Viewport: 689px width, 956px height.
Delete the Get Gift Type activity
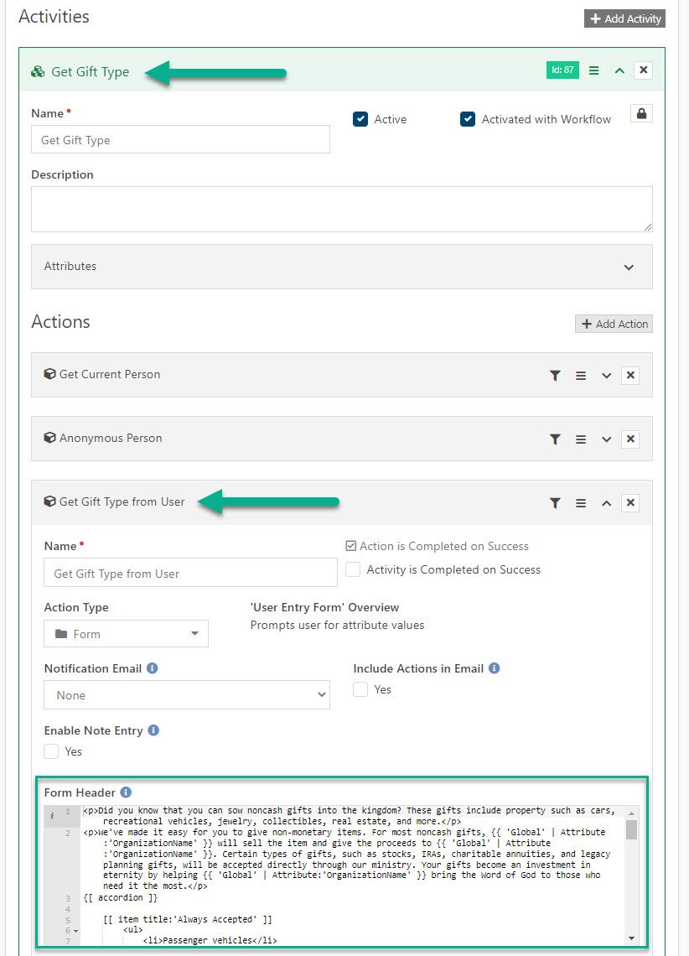click(x=643, y=70)
